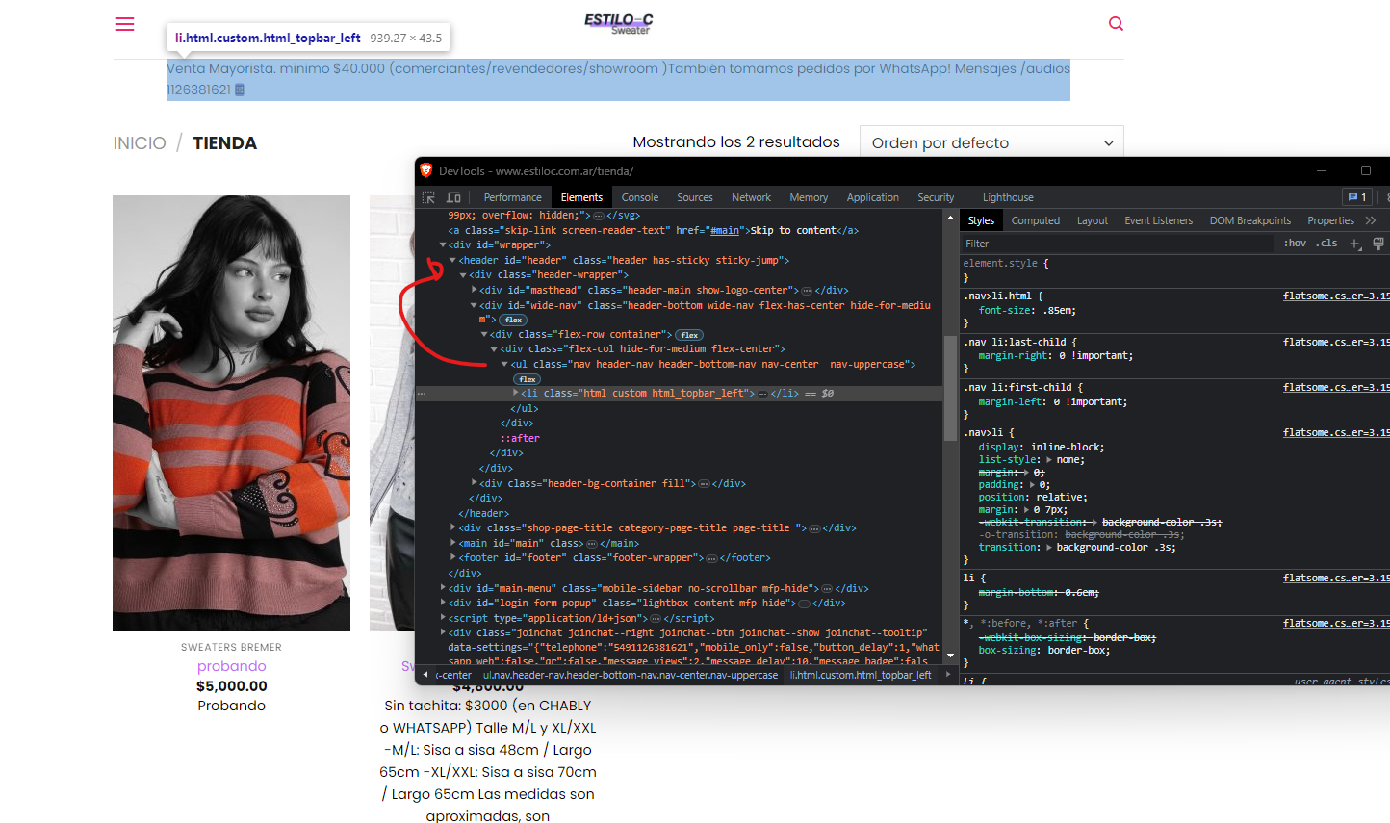Open the Security tab
The width and height of the screenshot is (1390, 823).
point(936,197)
